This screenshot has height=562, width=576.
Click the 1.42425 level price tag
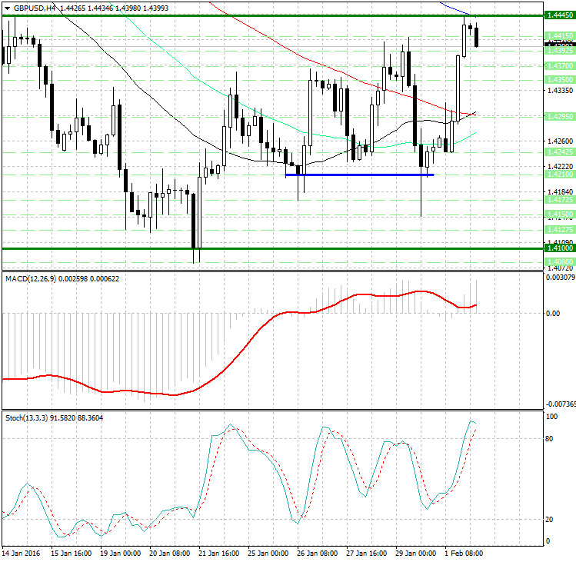[x=560, y=151]
